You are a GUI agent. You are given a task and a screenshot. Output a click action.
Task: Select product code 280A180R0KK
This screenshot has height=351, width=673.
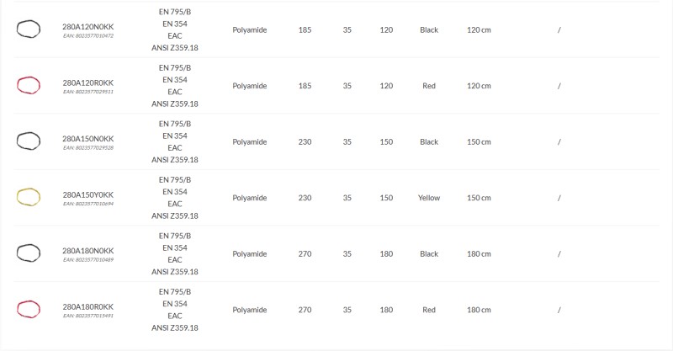(88, 306)
